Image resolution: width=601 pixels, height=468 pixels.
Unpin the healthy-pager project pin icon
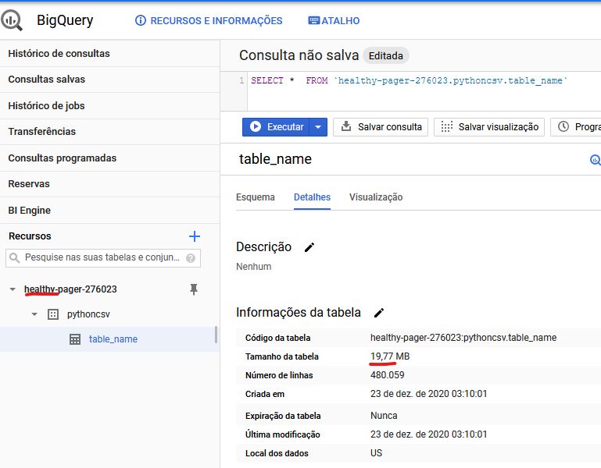194,289
